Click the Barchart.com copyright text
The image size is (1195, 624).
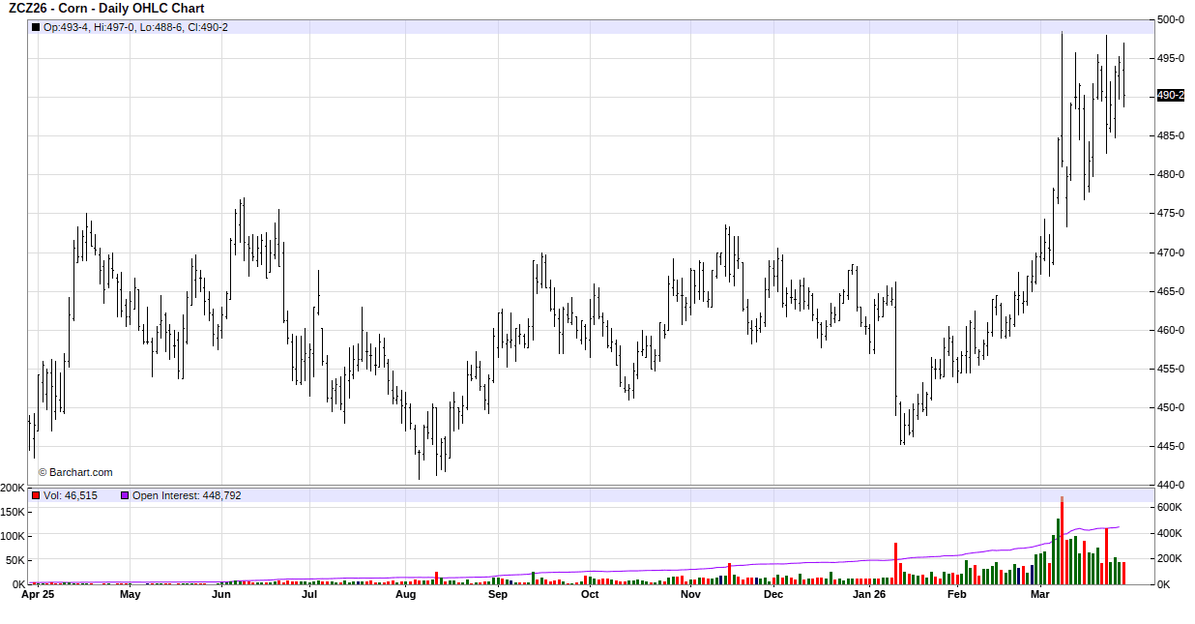click(75, 472)
